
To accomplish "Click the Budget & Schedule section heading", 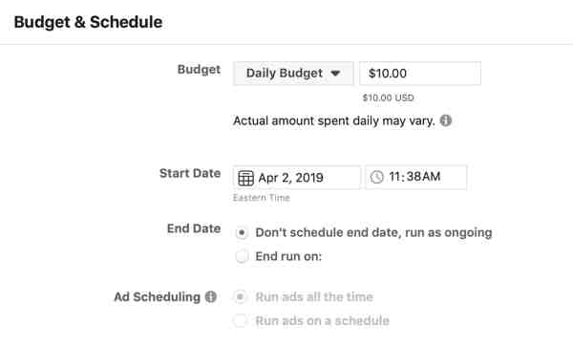I will tap(88, 22).
